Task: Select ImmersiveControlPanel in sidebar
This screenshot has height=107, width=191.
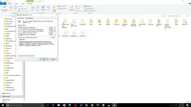Action: (x=13, y=75)
